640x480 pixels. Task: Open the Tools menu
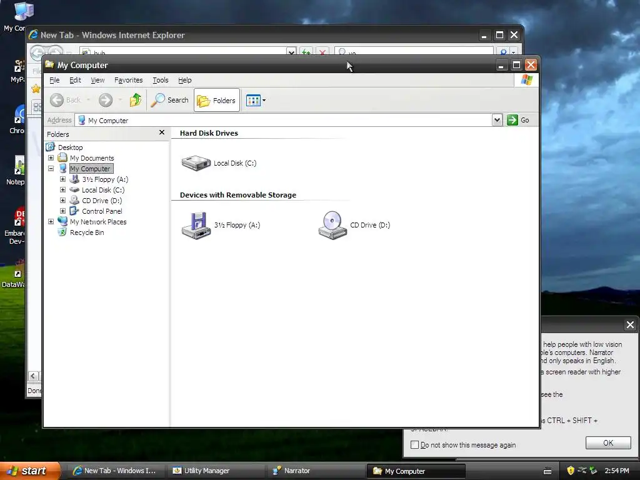161,80
